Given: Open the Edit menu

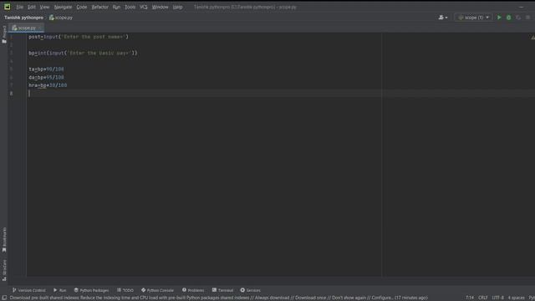Looking at the screenshot, I should click(x=32, y=8).
